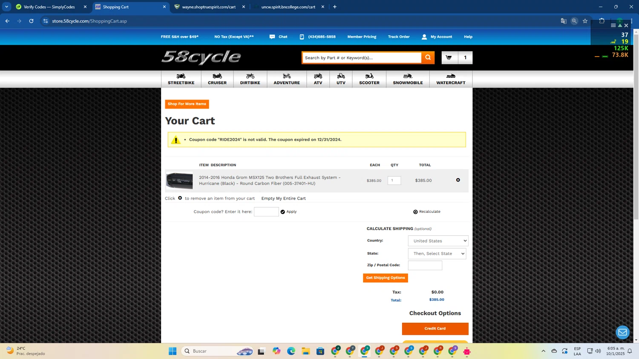This screenshot has width=639, height=359.
Task: Open the Watercraft category
Action: [x=451, y=79]
